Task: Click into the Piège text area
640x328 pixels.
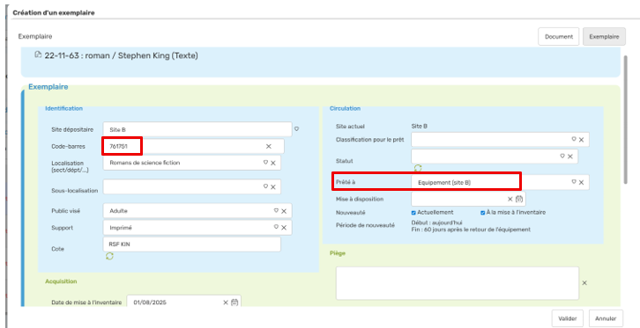Action: tap(458, 283)
